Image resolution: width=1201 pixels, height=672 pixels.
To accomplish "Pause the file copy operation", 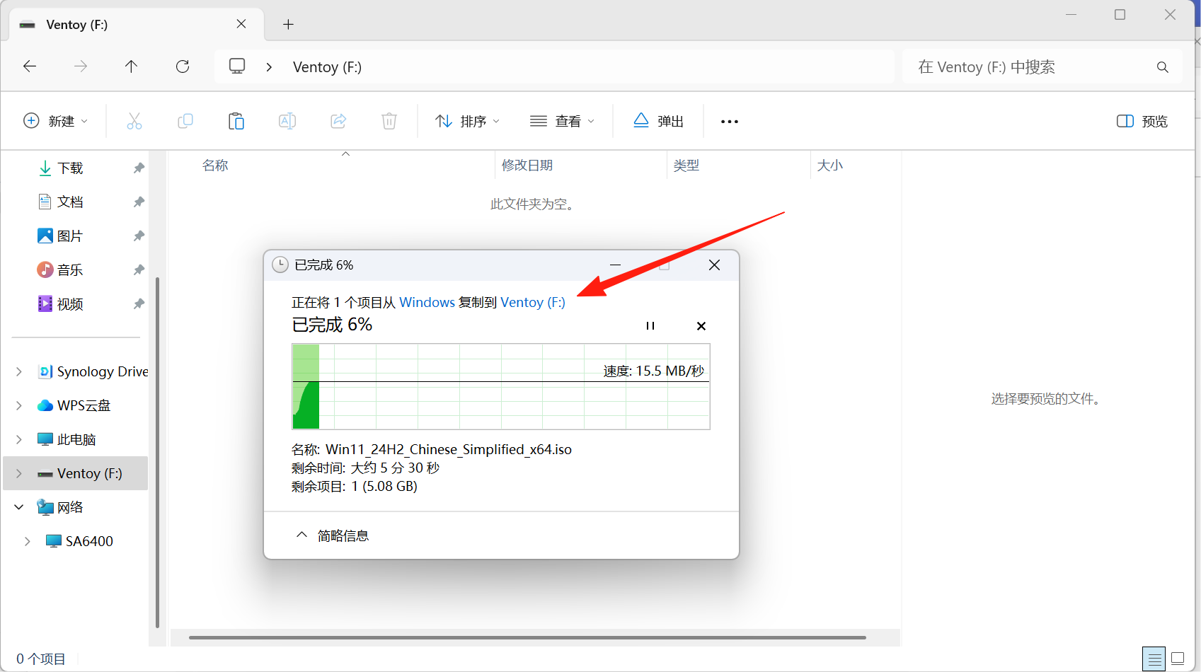I will (x=650, y=326).
